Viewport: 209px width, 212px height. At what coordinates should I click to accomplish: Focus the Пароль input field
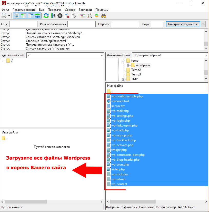tap(125, 24)
